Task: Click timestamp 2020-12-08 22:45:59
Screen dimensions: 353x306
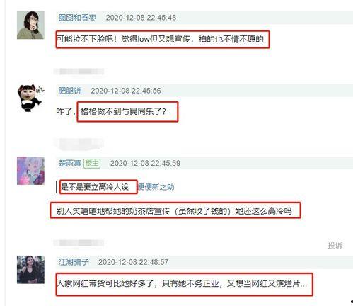Action: pos(145,163)
